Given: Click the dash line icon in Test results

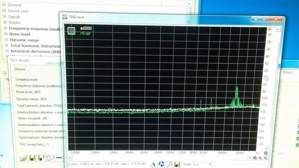Looking at the screenshot, I should [59, 158].
